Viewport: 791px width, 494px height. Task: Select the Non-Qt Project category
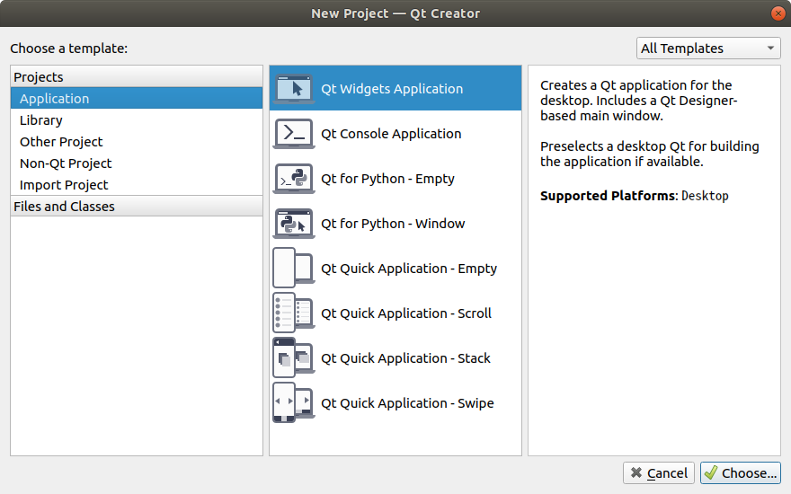click(x=66, y=163)
